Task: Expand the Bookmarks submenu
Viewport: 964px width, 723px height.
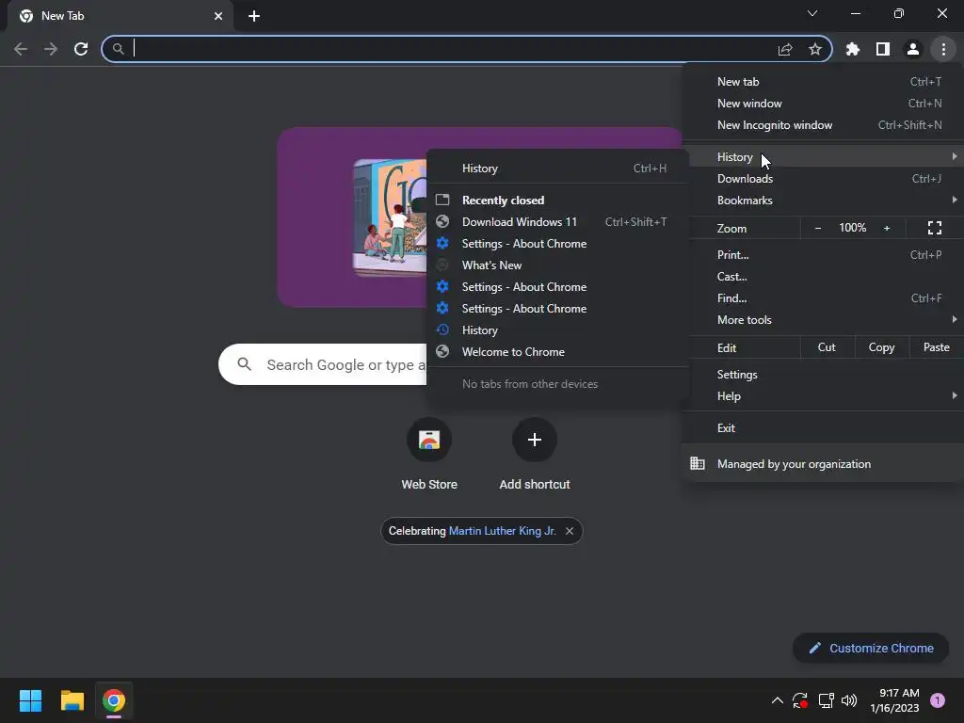Action: pyautogui.click(x=823, y=201)
